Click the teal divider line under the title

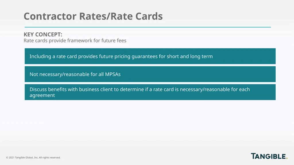148,27
